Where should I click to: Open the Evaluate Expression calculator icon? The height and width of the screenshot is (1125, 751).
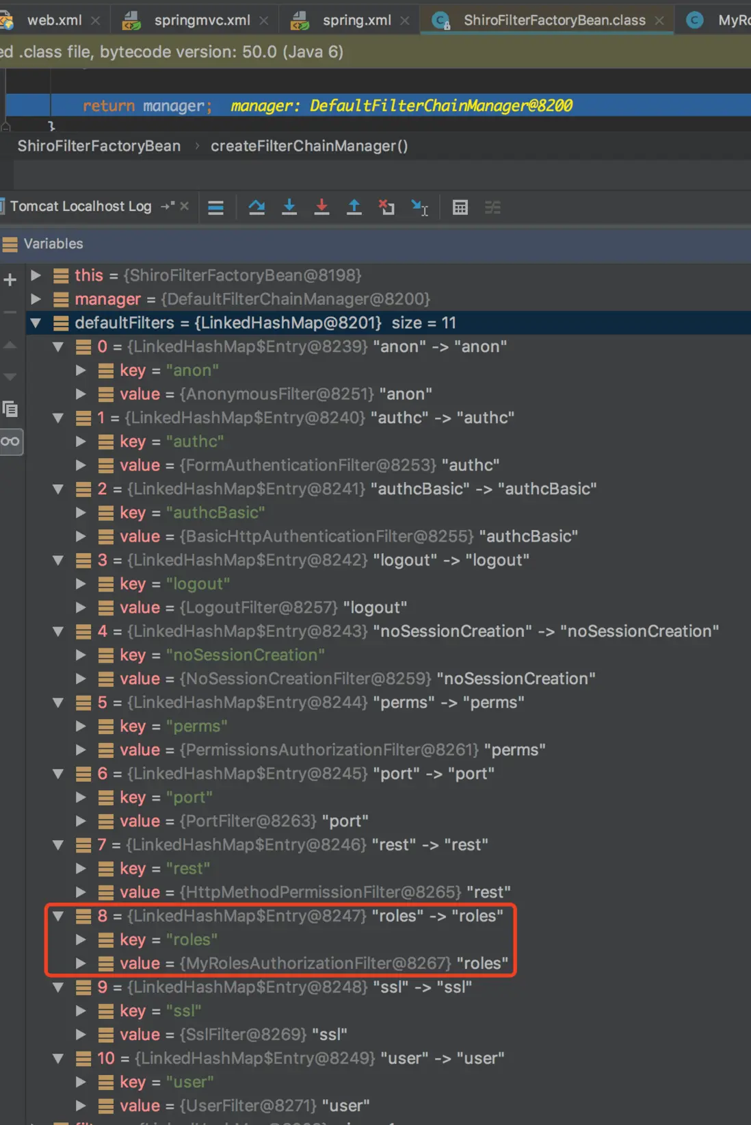tap(460, 207)
